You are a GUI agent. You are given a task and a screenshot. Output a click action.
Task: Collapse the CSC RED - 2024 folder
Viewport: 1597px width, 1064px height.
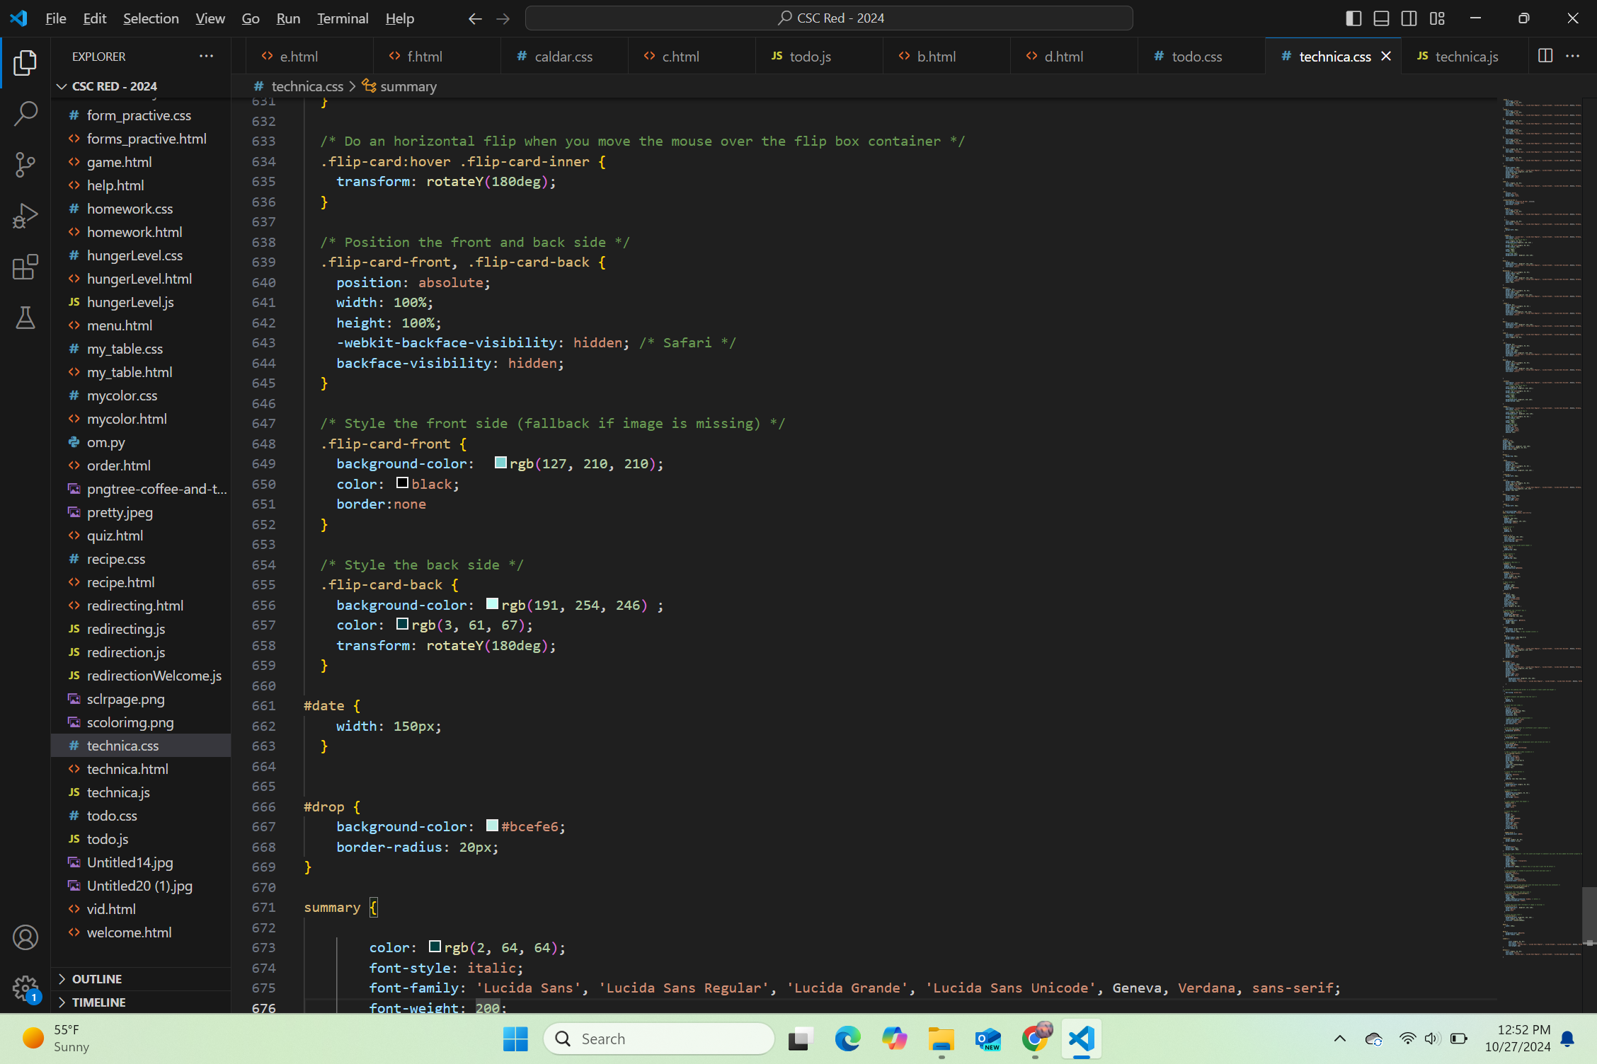pyautogui.click(x=114, y=86)
